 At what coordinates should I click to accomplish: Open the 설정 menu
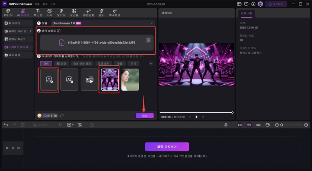tap(45, 4)
